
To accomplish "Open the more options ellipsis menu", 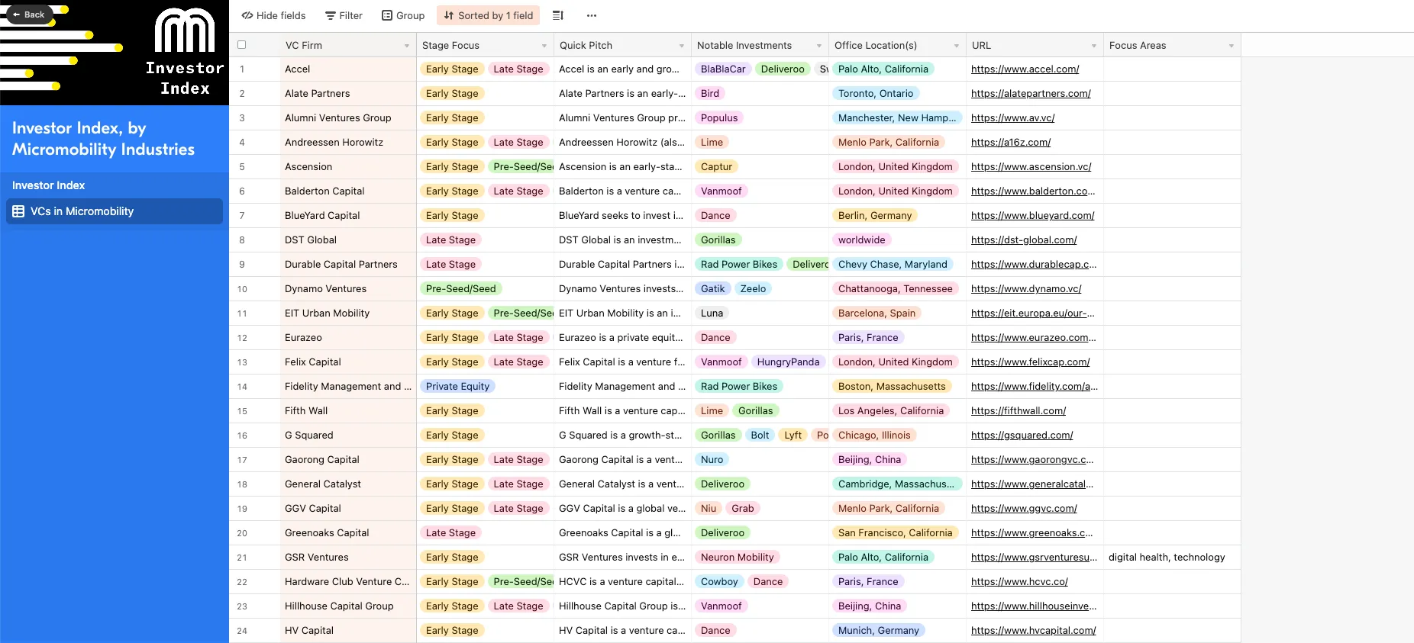I will point(592,15).
